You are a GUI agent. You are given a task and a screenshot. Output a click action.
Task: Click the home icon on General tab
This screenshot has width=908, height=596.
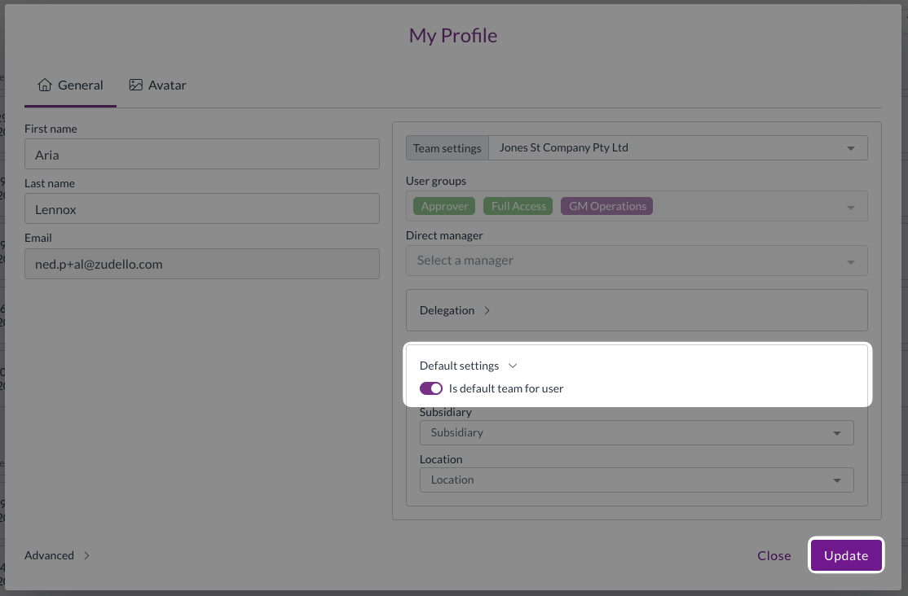45,85
